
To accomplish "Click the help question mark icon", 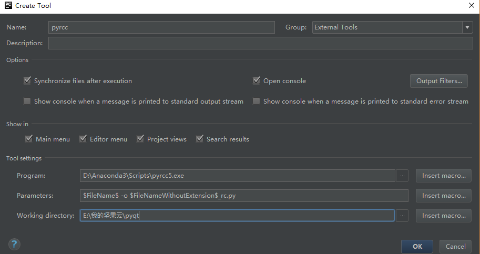I will click(14, 245).
